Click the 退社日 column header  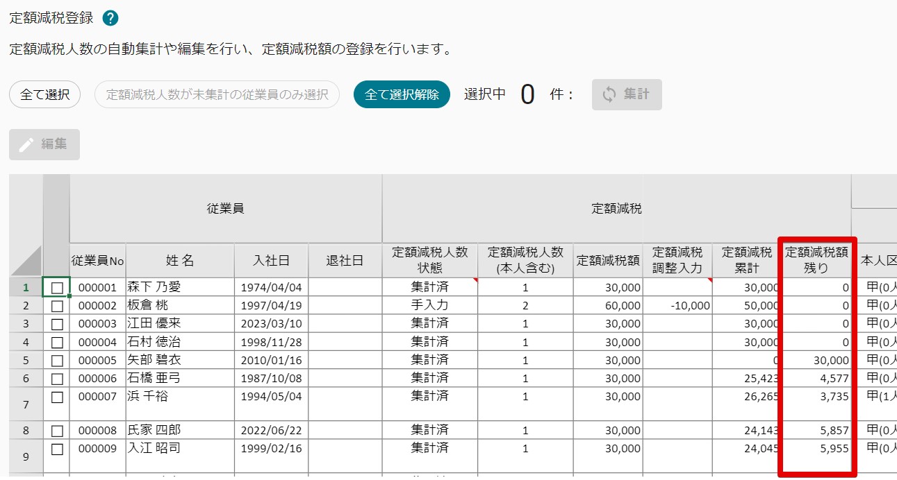[x=345, y=261]
